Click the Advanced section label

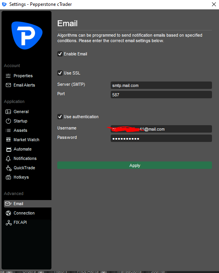(14, 193)
